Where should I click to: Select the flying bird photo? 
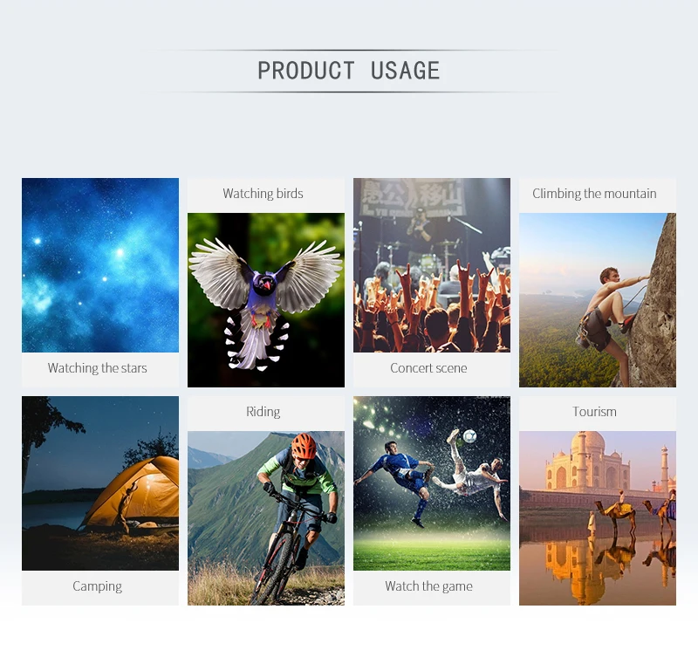[266, 300]
